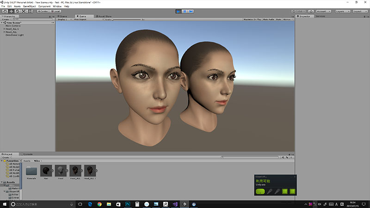Viewport: 370px width, 208px height.
Task: Collapse the Favorites foldout
Action: coord(2,160)
